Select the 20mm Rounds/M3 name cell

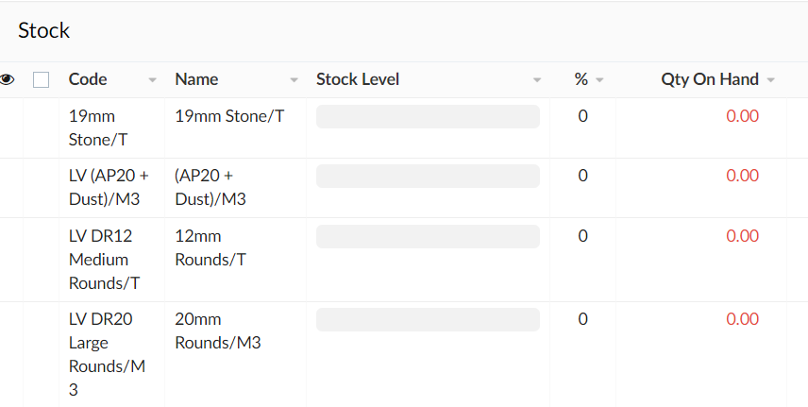[218, 331]
